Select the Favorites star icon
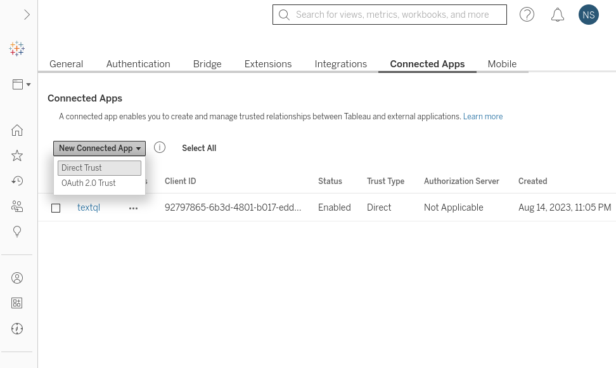Screen dimensions: 616x368 pos(17,155)
